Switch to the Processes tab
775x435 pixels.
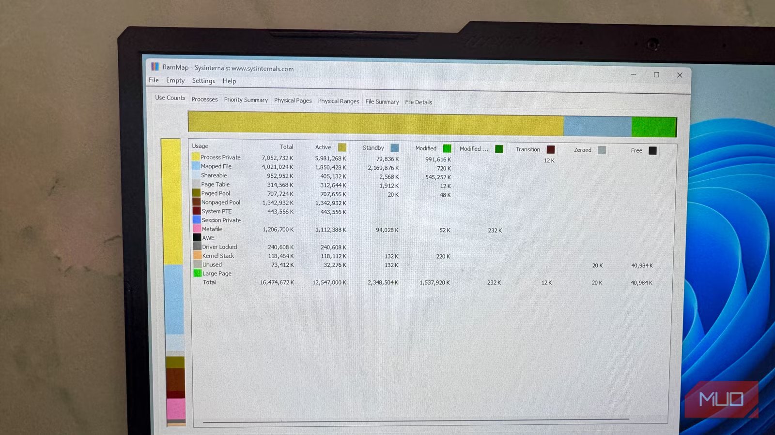(204, 99)
